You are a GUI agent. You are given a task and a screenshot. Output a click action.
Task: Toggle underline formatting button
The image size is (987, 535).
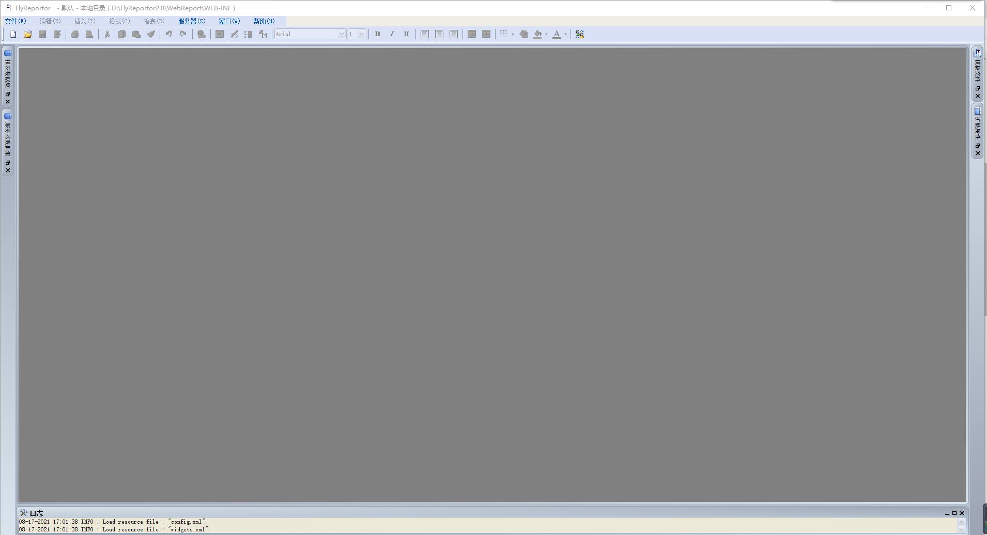point(406,34)
